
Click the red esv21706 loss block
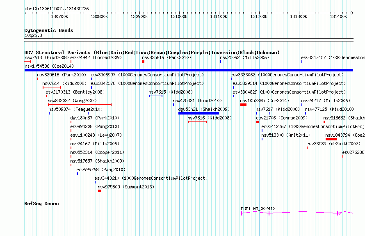pyautogui.click(x=258, y=122)
